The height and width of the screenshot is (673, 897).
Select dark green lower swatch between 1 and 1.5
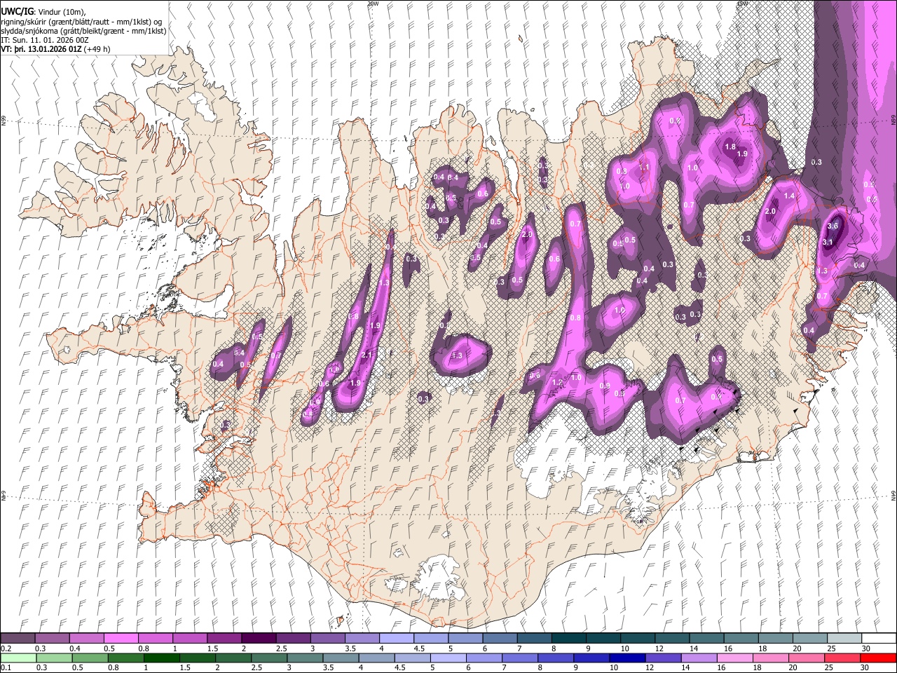tap(162, 658)
